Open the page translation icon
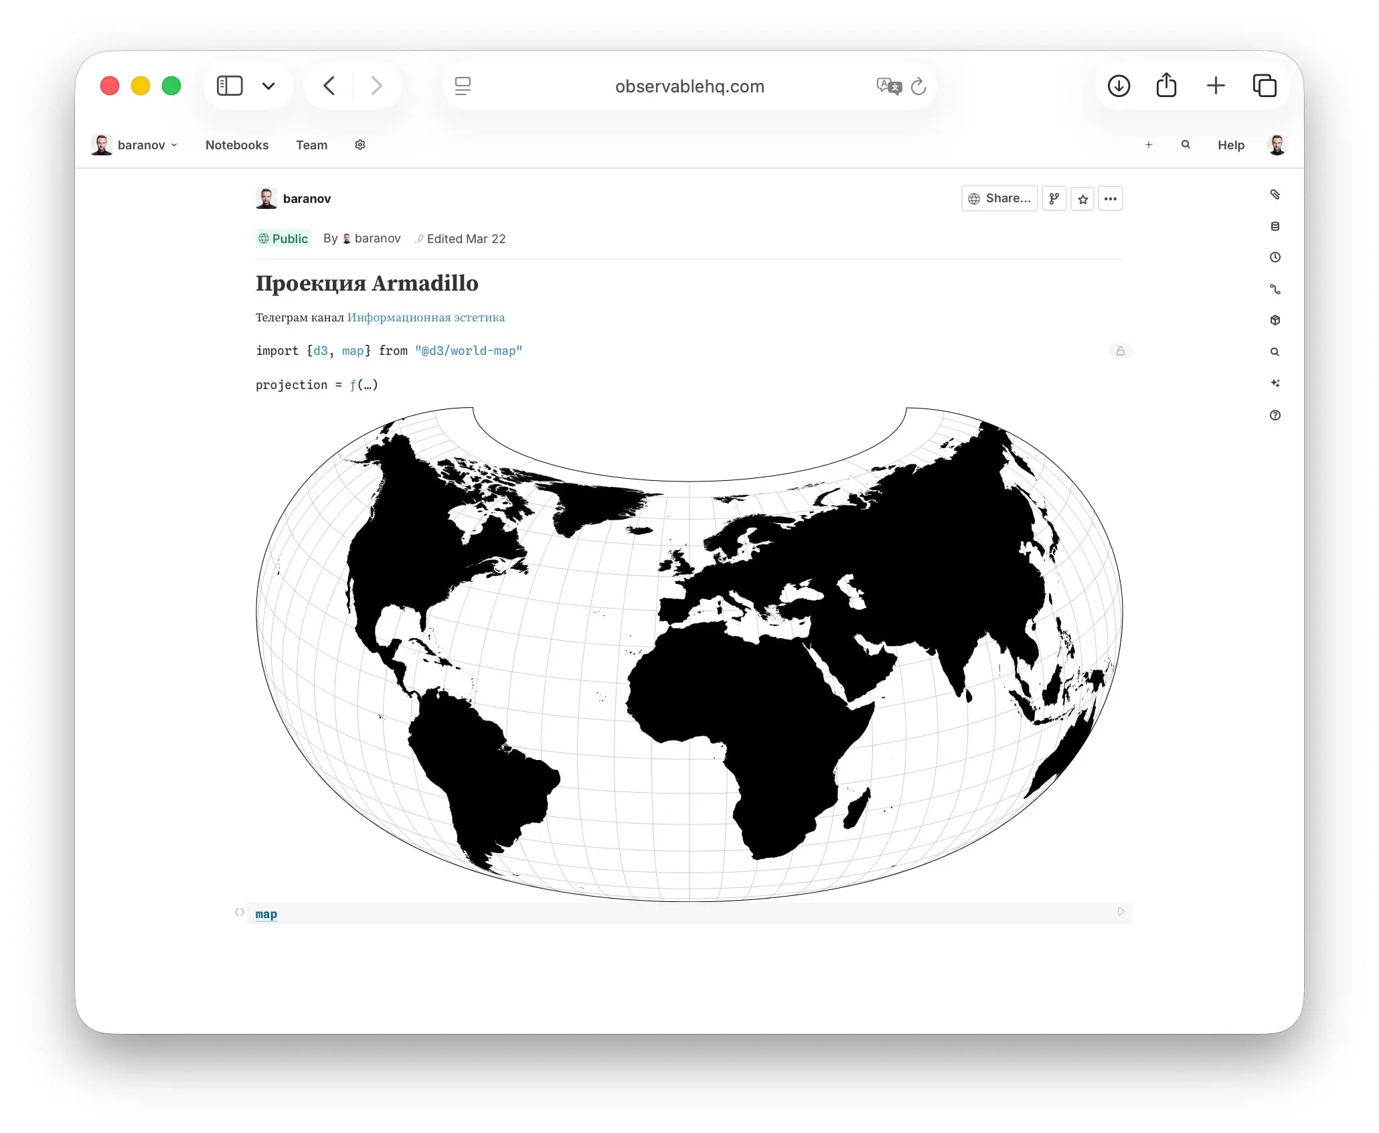1379x1133 pixels. (889, 86)
